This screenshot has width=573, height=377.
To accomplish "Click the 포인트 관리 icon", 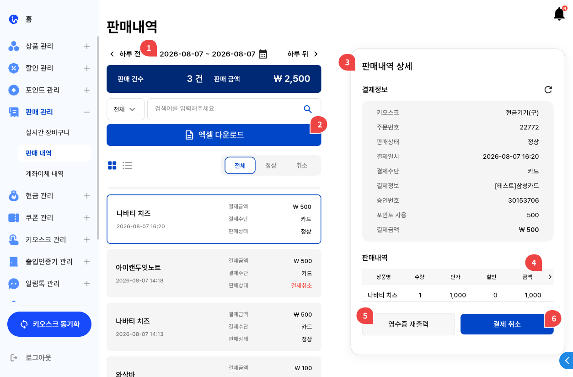I will tap(14, 90).
